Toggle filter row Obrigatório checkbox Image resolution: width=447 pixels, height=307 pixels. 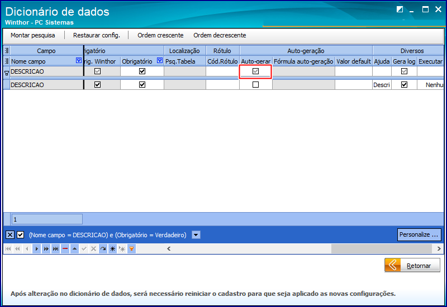click(142, 71)
